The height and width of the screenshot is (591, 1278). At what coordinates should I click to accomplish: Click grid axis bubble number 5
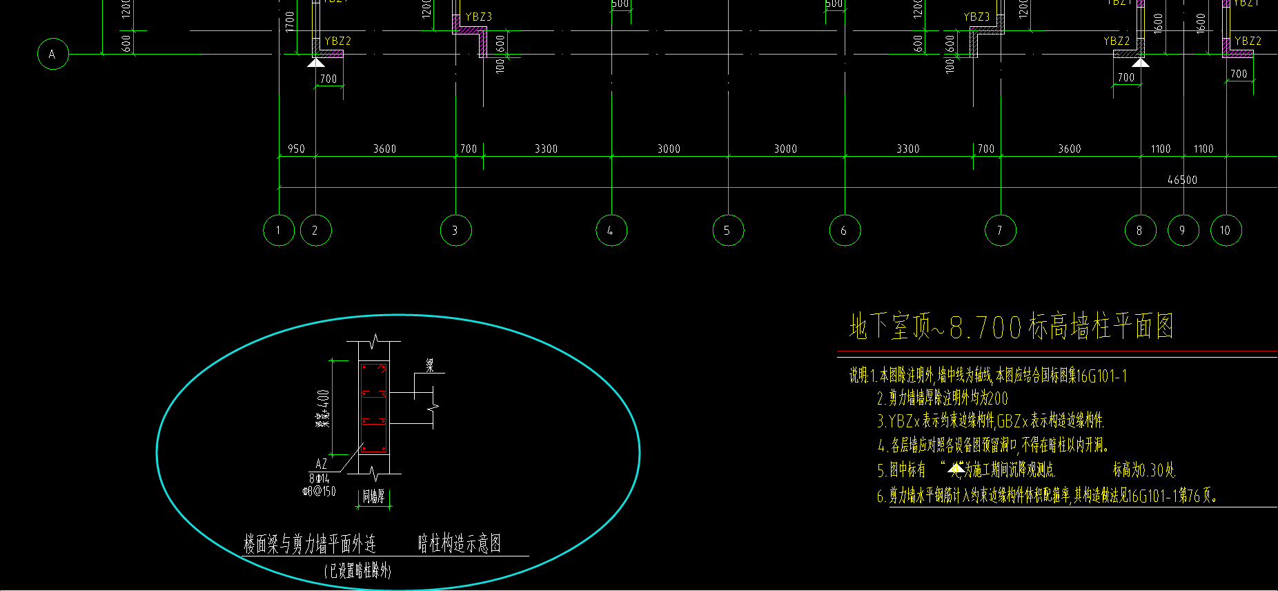click(x=728, y=231)
